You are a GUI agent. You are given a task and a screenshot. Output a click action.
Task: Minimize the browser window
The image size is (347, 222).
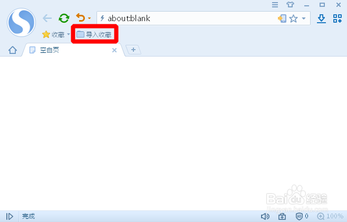[x=306, y=5]
